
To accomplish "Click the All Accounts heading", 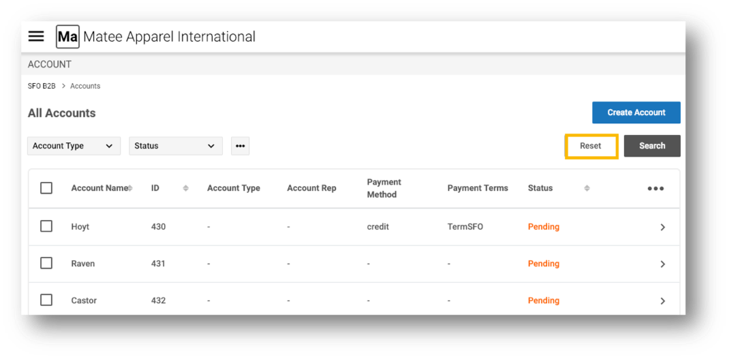I will pyautogui.click(x=62, y=113).
